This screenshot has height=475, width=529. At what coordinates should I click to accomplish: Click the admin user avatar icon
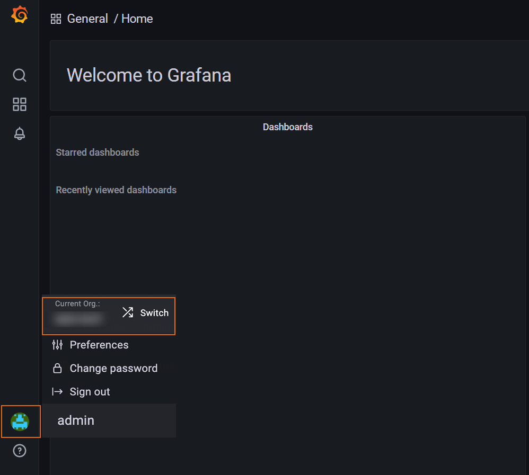click(x=20, y=422)
